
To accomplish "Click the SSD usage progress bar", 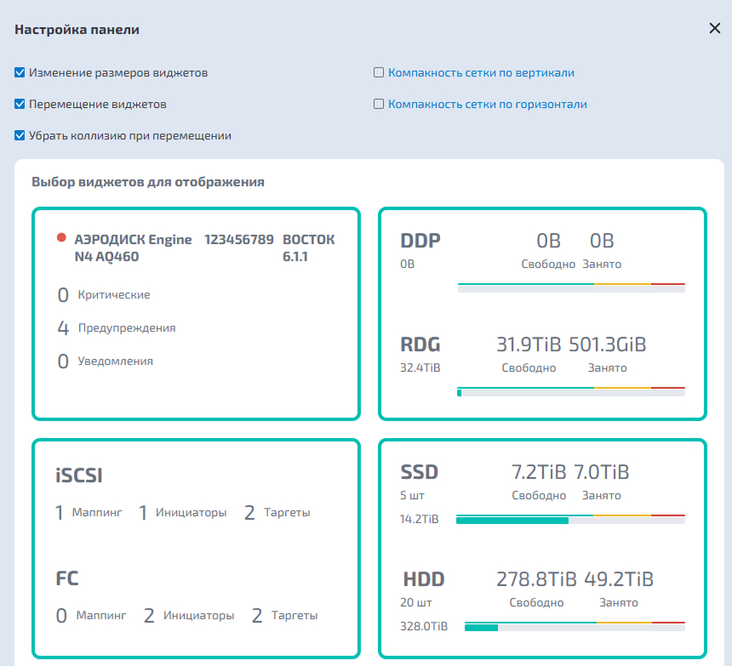I will pyautogui.click(x=570, y=519).
